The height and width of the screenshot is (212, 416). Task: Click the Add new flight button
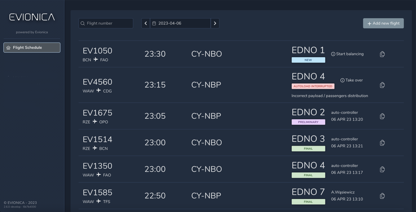383,23
